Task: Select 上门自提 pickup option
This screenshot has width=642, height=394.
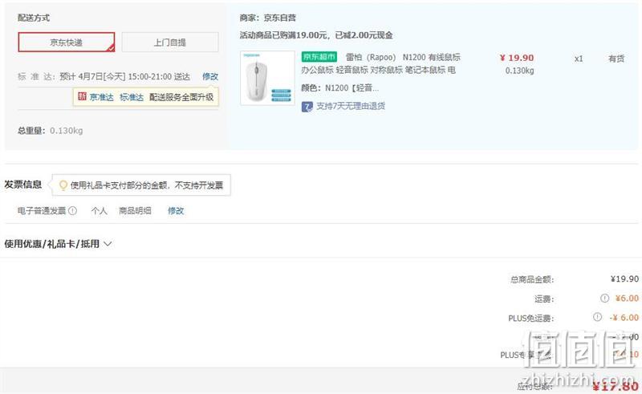Action: (170, 43)
